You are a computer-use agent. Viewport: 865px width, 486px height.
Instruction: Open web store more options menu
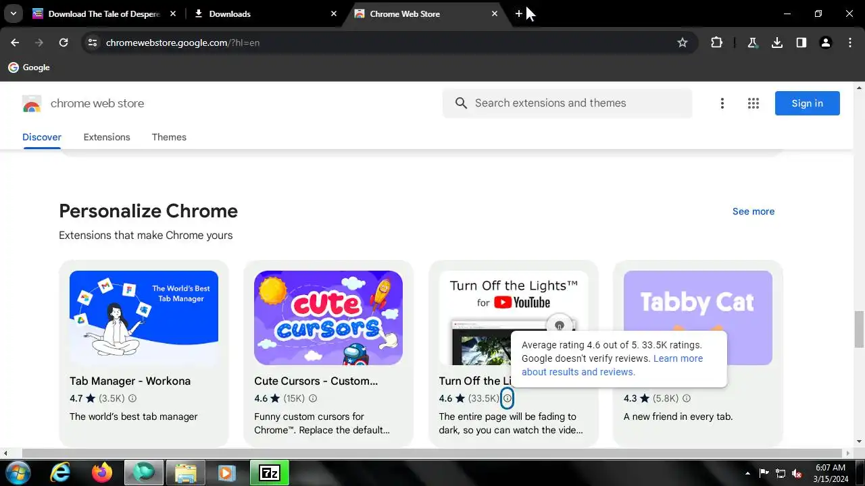click(722, 103)
